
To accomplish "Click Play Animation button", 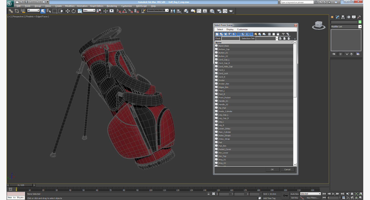I will (333, 194).
